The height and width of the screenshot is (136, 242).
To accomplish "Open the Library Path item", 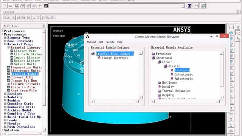I will pos(25,51).
